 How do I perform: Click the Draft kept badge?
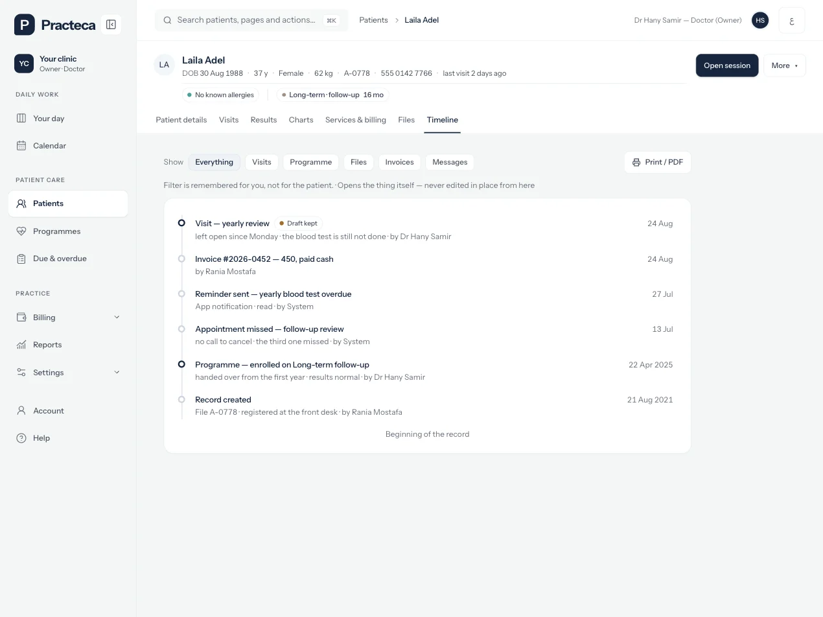pyautogui.click(x=298, y=224)
